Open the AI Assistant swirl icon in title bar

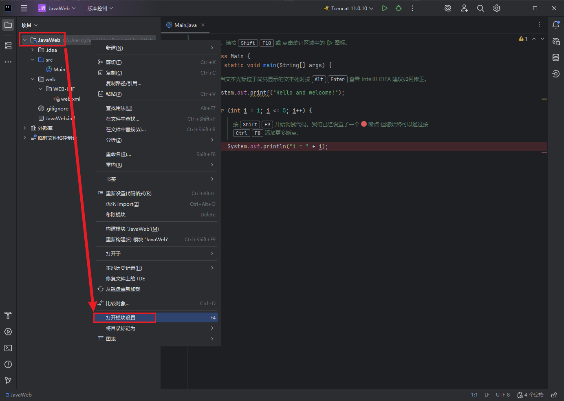coord(448,8)
